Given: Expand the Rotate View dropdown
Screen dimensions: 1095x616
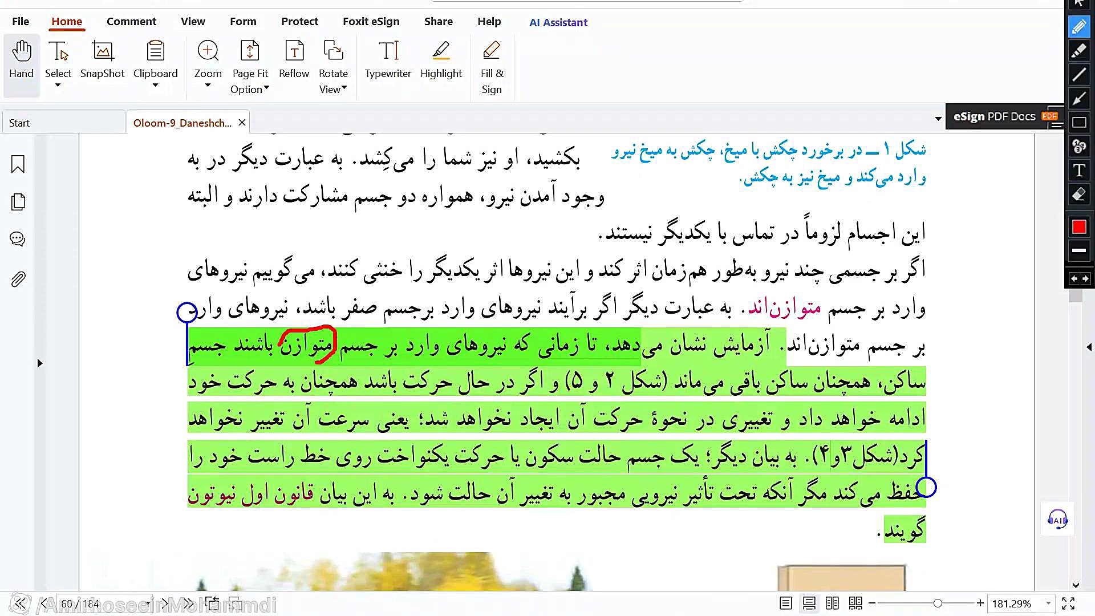Looking at the screenshot, I should pyautogui.click(x=344, y=88).
